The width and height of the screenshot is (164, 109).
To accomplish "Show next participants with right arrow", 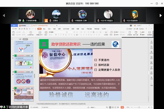I will click(x=161, y=16).
